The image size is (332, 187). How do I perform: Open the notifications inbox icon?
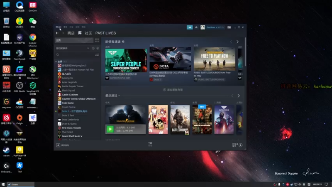(196, 27)
